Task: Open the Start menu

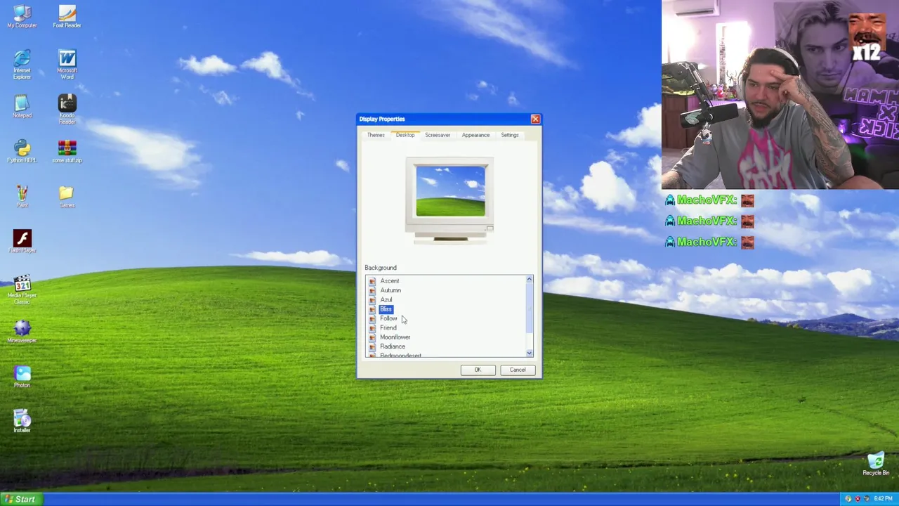Action: pyautogui.click(x=21, y=499)
